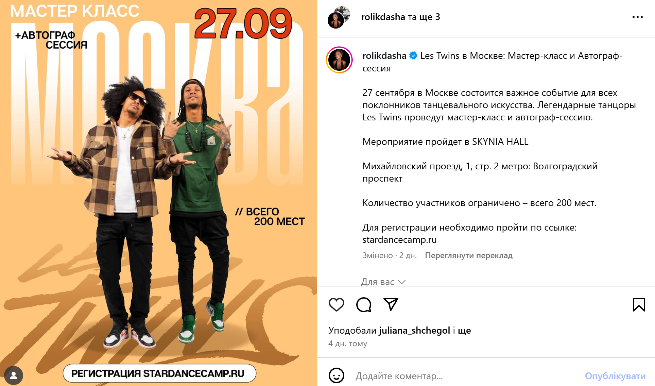The height and width of the screenshot is (386, 655).
Task: Save the post with the bookmark icon
Action: tap(639, 304)
